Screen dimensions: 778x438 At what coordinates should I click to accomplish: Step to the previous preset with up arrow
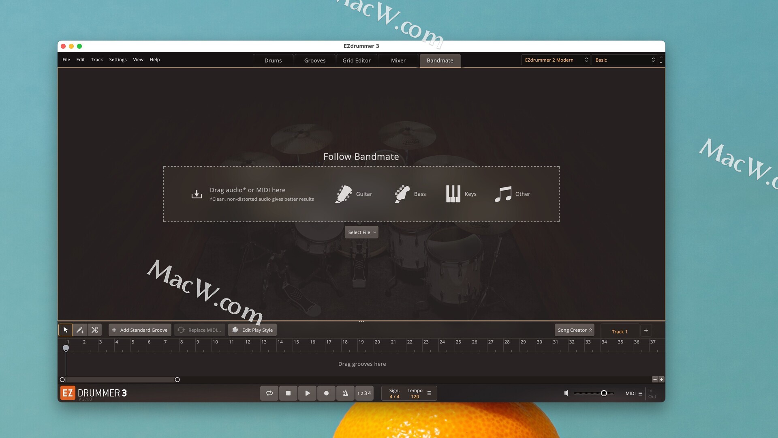[661, 57]
